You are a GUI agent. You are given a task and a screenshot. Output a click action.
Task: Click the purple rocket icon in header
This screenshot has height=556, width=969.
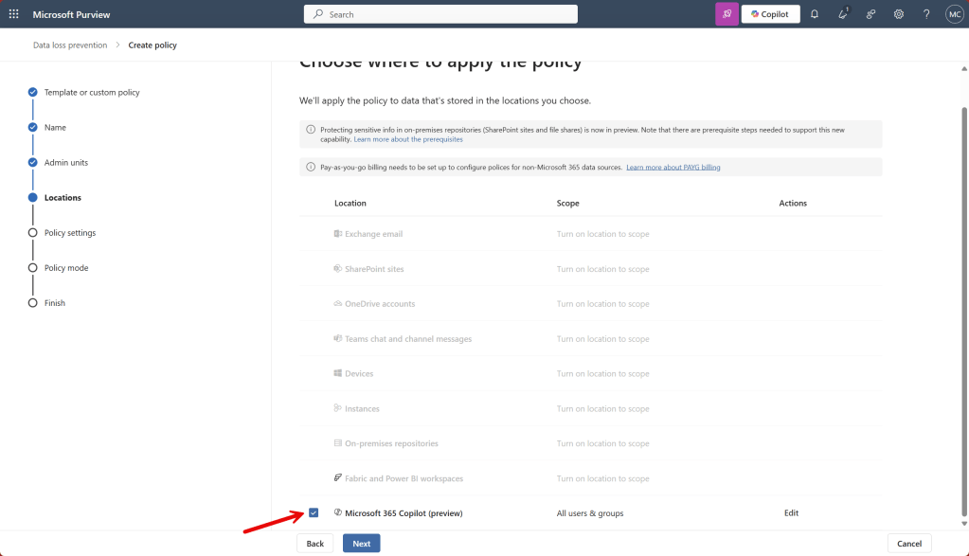click(727, 14)
